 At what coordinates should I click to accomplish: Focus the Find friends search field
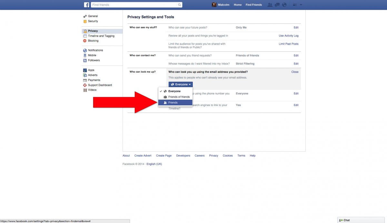point(136,5)
